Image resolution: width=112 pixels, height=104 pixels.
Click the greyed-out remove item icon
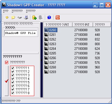[41, 17]
